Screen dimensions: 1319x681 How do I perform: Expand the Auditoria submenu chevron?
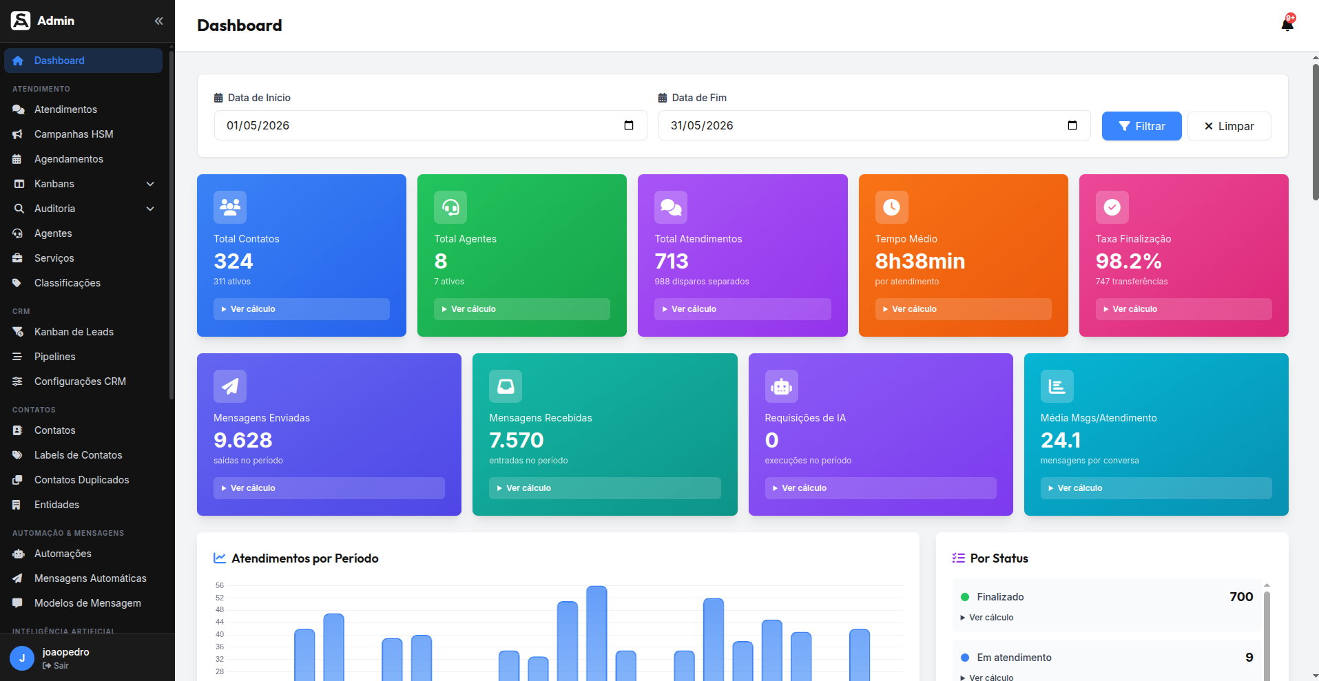point(150,209)
